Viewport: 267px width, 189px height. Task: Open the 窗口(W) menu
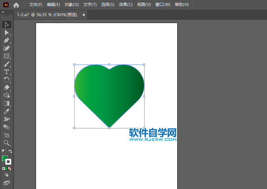click(163, 5)
